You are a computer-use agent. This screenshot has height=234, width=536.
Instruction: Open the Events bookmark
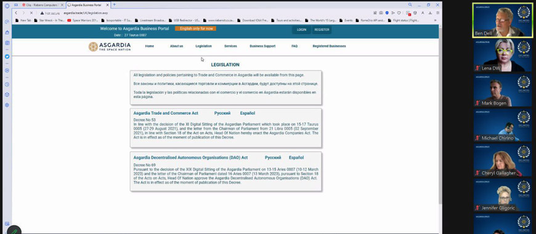point(346,20)
